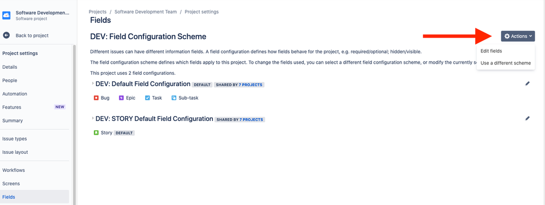Go to Issue types in sidebar
This screenshot has width=545, height=205.
click(x=15, y=138)
